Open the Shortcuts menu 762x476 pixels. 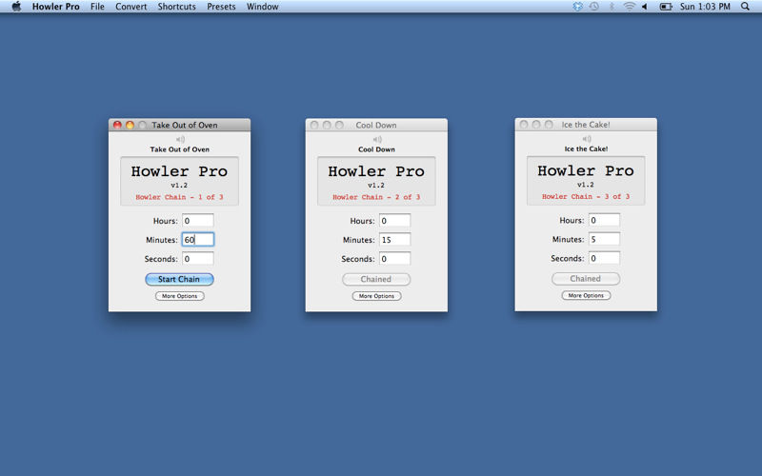point(176,7)
